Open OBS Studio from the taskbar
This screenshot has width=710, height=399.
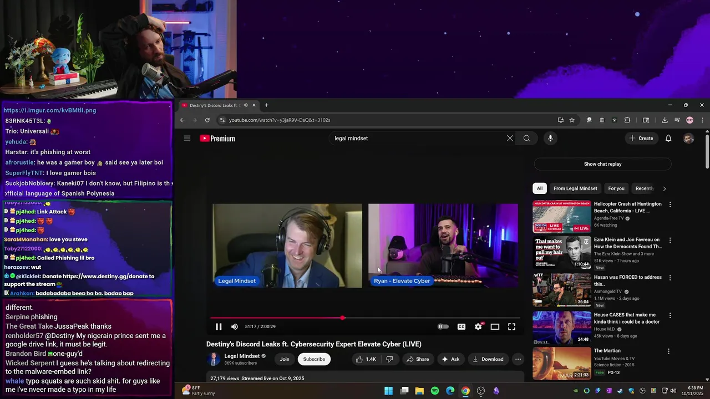(481, 391)
